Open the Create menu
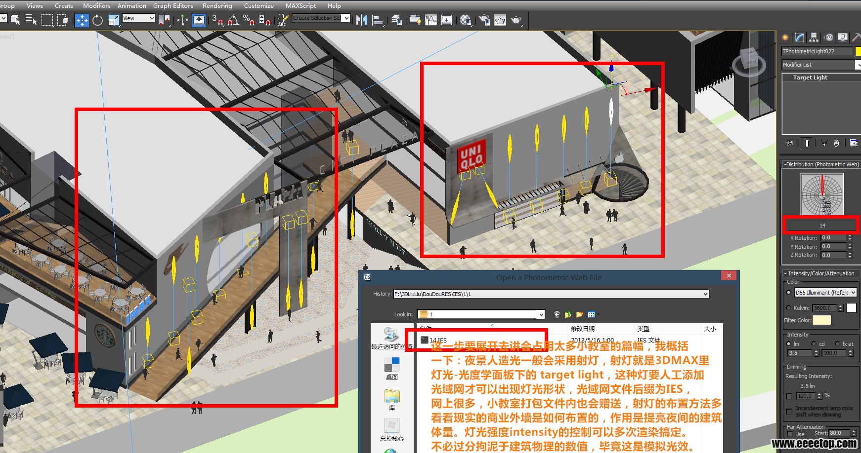Viewport: 861px width, 453px height. click(x=64, y=5)
